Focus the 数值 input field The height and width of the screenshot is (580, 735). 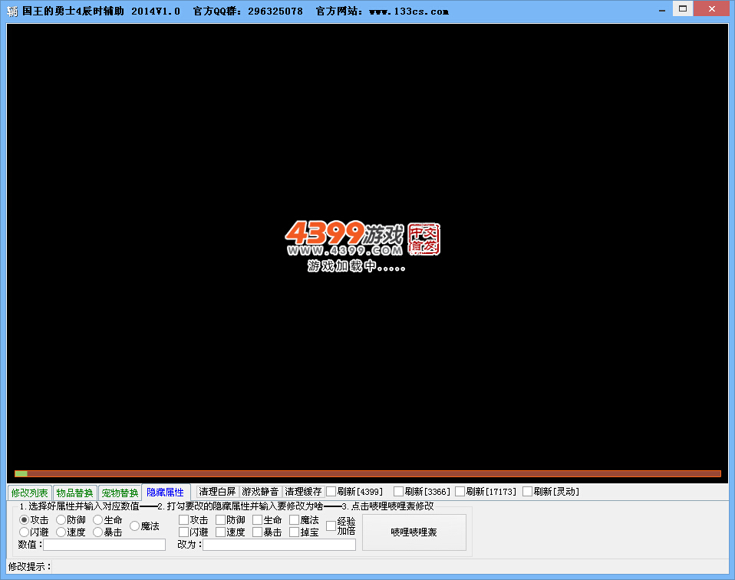tap(104, 545)
